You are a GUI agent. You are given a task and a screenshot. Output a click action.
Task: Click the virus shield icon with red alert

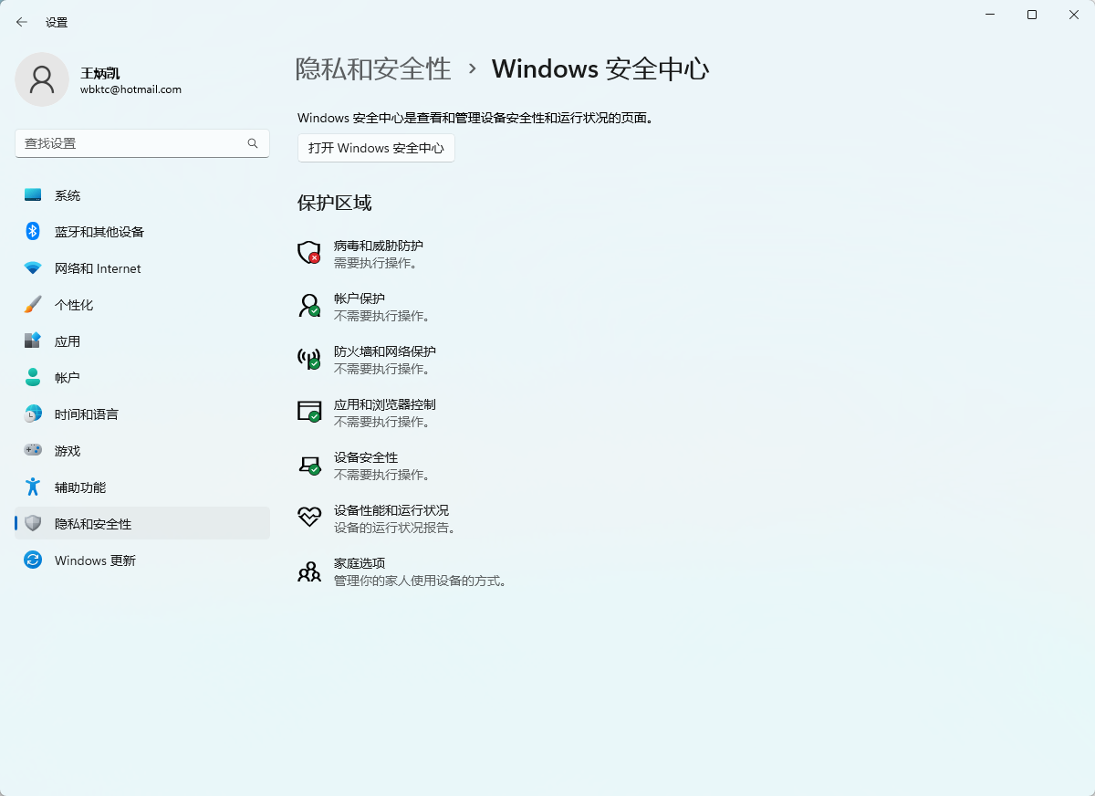click(309, 253)
